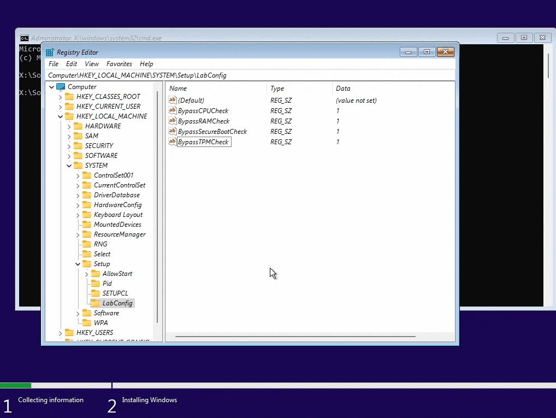Expand HKEY_CURRENT_USER node
The image size is (556, 418).
pyautogui.click(x=60, y=107)
